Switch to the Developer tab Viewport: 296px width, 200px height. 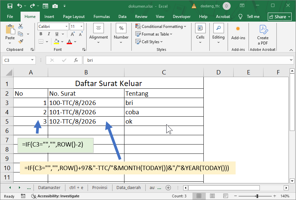tap(182, 17)
